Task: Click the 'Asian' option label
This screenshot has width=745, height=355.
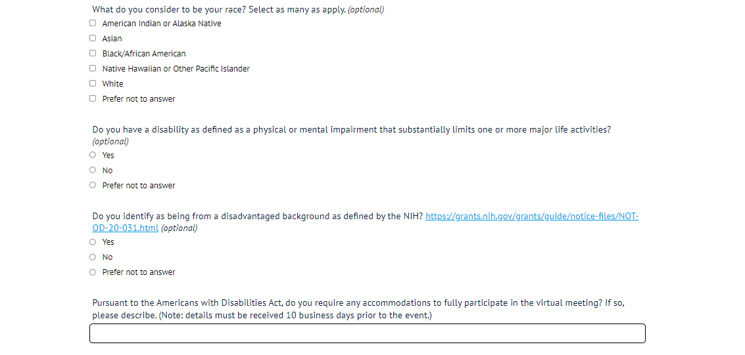Action: [x=112, y=39]
